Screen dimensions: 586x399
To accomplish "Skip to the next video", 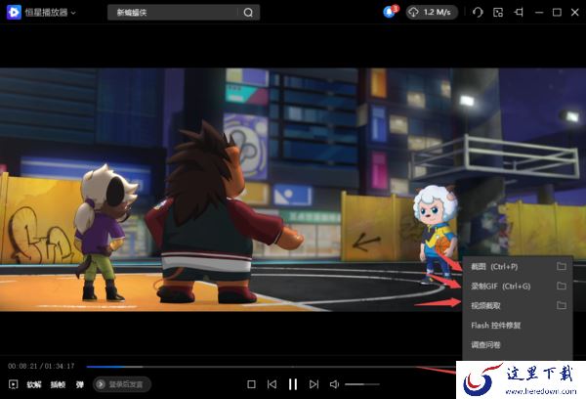I will (x=314, y=384).
